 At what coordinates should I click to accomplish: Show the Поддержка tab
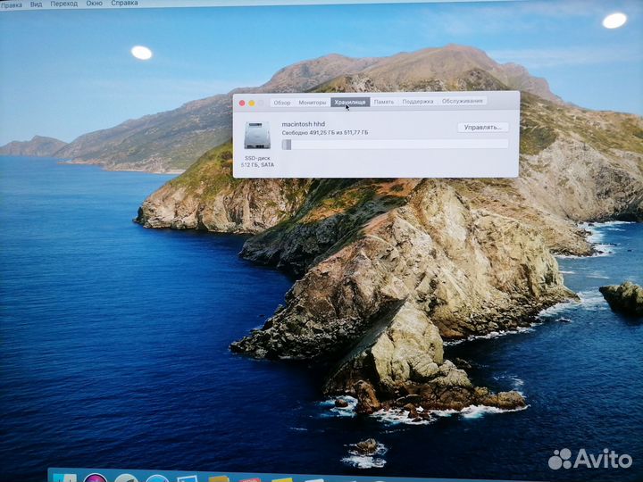tap(418, 102)
